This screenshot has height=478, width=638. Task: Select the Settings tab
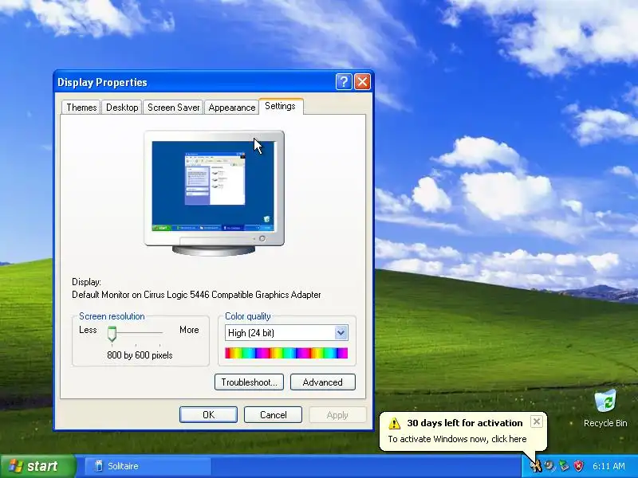[x=280, y=106]
